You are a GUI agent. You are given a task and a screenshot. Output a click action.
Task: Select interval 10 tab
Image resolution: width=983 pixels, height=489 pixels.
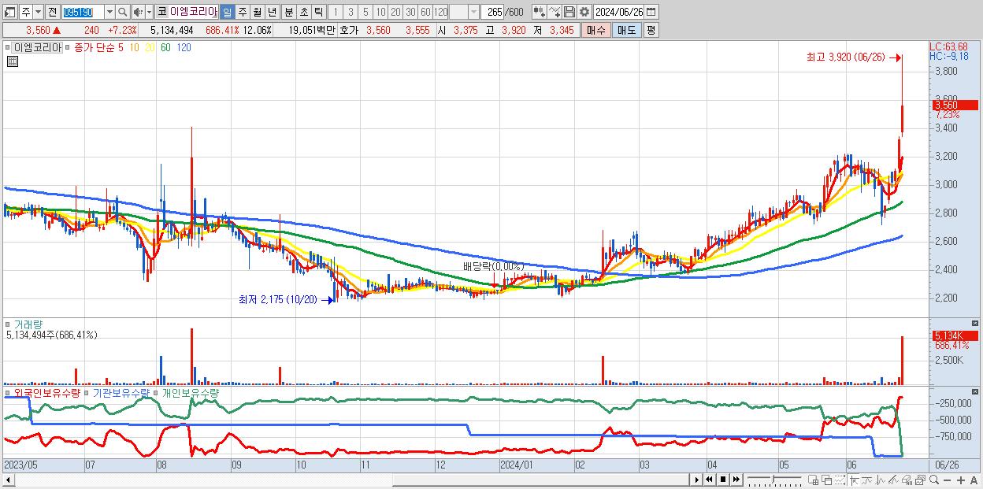[380, 12]
